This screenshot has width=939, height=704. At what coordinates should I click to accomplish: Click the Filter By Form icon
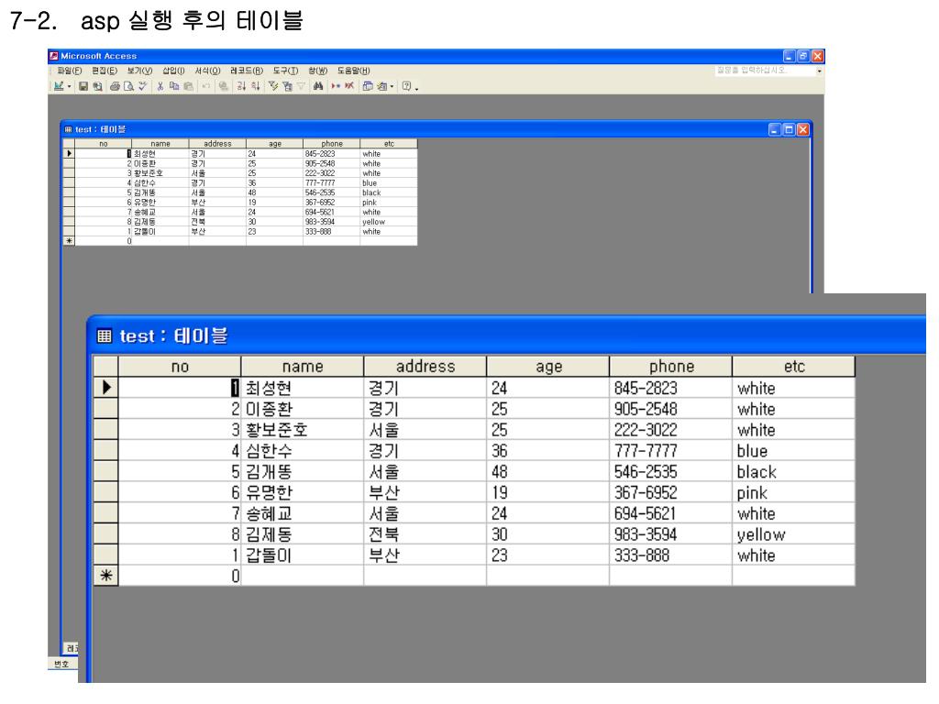click(x=287, y=86)
